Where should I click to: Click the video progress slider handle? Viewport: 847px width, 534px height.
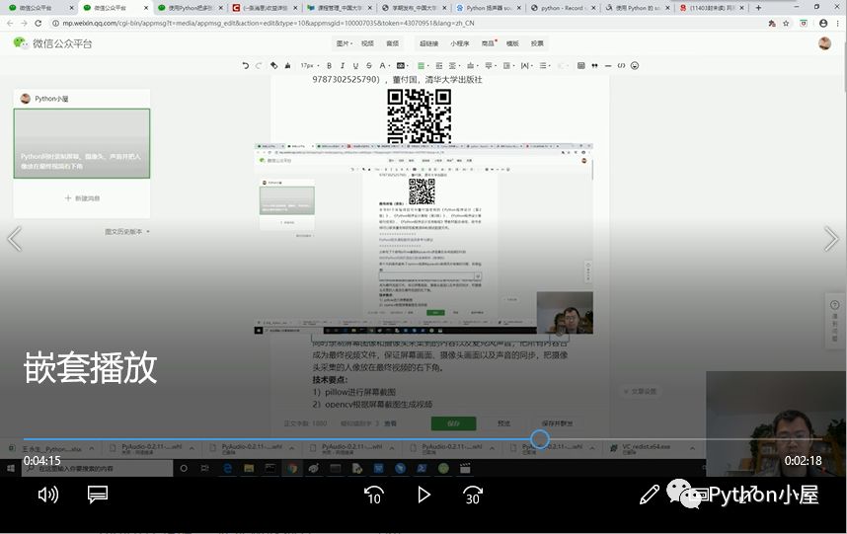pos(540,439)
